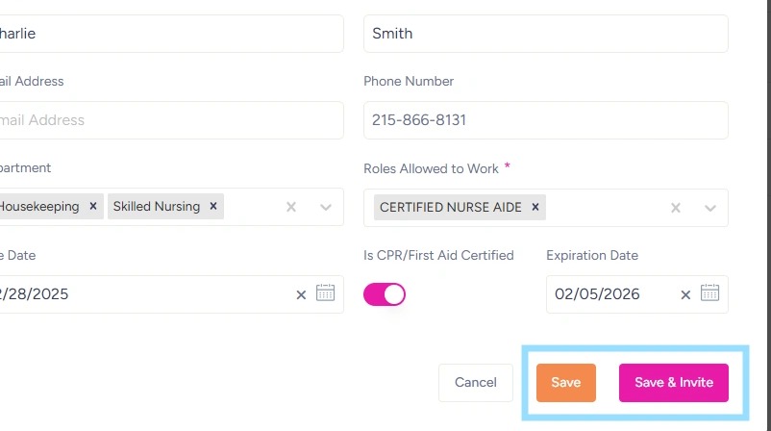Click the Save & Invite button
Screen dimensions: 771x431
coord(673,382)
